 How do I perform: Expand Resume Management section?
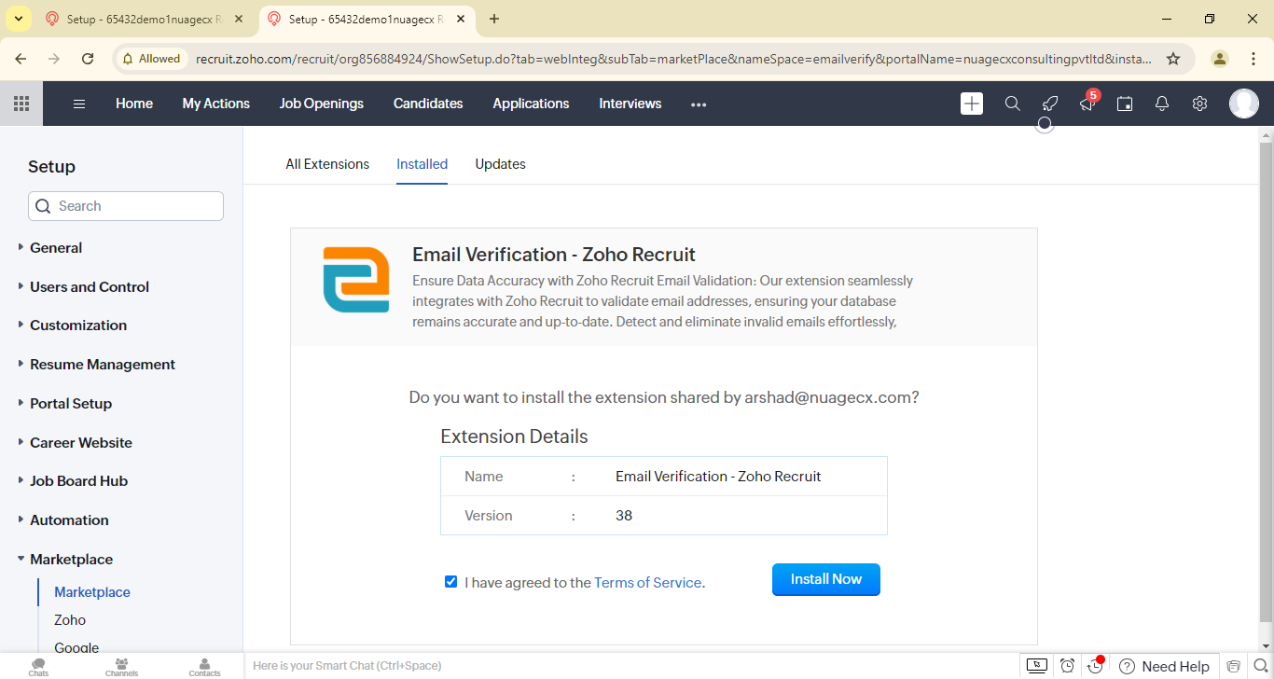click(x=103, y=364)
